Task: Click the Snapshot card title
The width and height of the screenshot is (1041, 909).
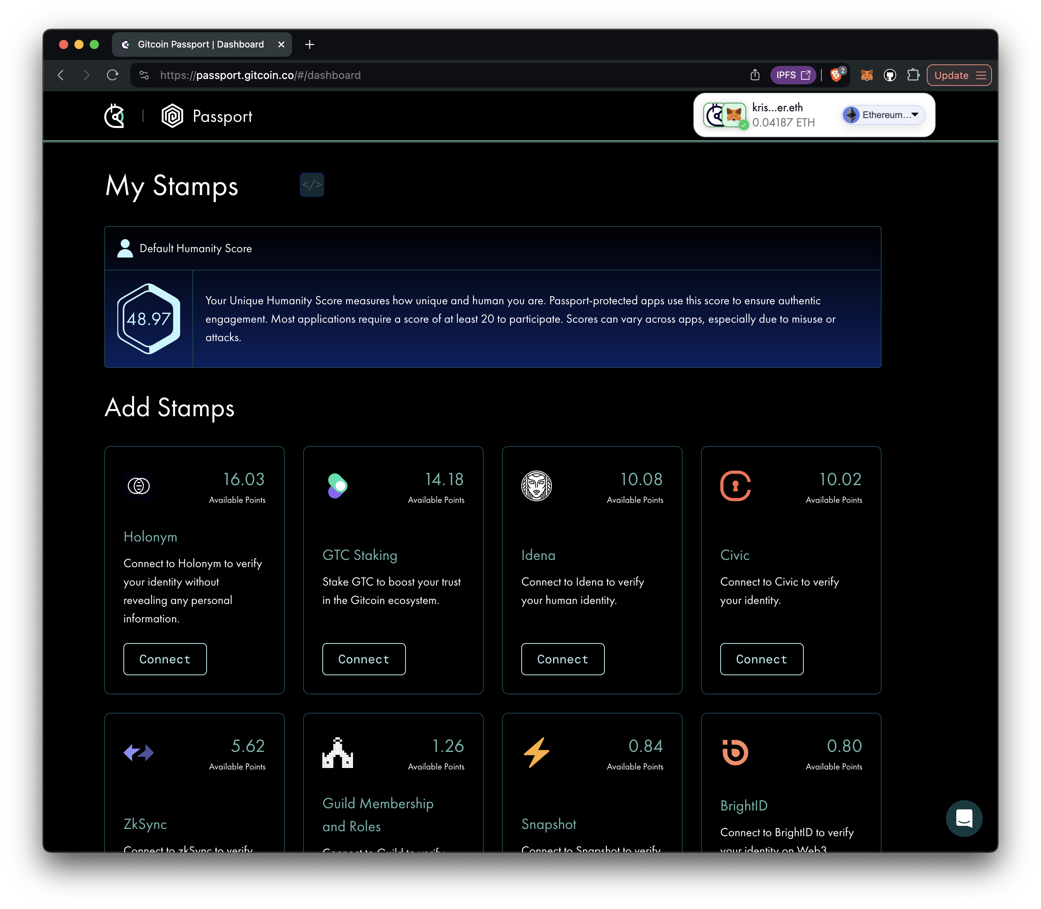Action: [548, 824]
